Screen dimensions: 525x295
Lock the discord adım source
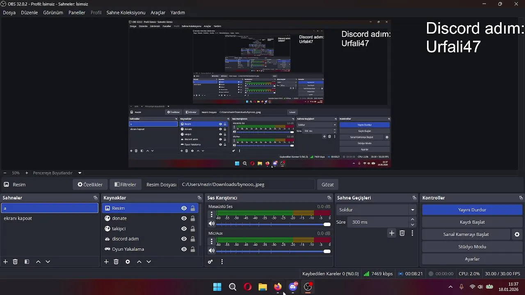[193, 239]
